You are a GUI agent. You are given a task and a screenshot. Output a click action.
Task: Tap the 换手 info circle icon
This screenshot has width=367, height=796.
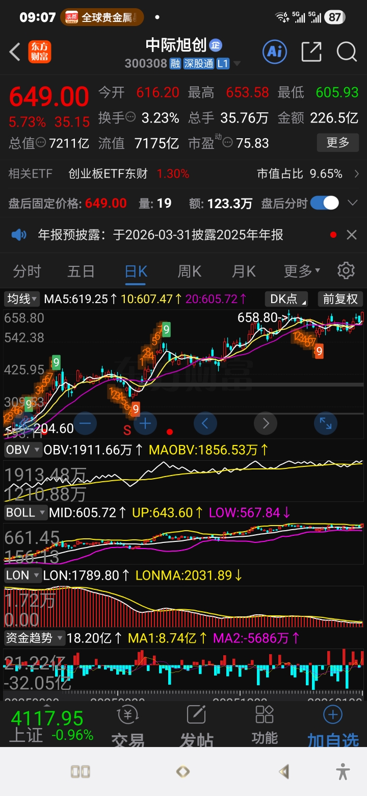coord(130,116)
